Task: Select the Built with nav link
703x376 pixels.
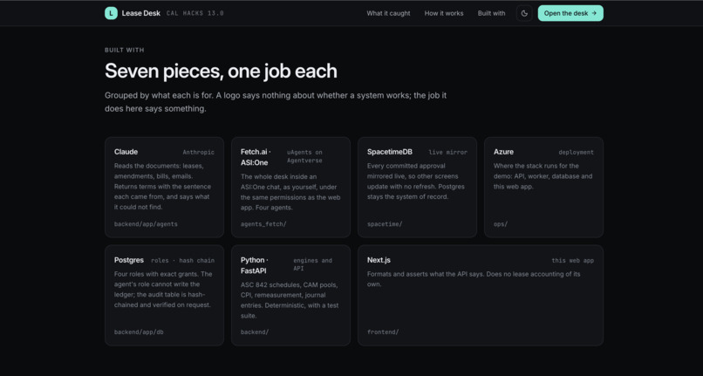Action: click(491, 13)
